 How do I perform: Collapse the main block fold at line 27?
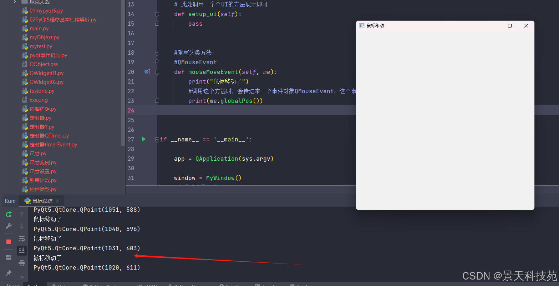coord(157,140)
